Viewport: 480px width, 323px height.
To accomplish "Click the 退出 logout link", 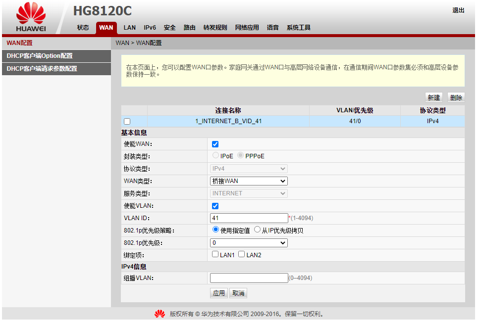I will 458,10.
